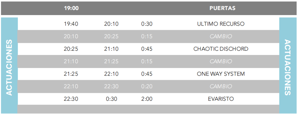This screenshot has width=298, height=114.
Task: Select the 19:40 start time
Action: pos(71,24)
